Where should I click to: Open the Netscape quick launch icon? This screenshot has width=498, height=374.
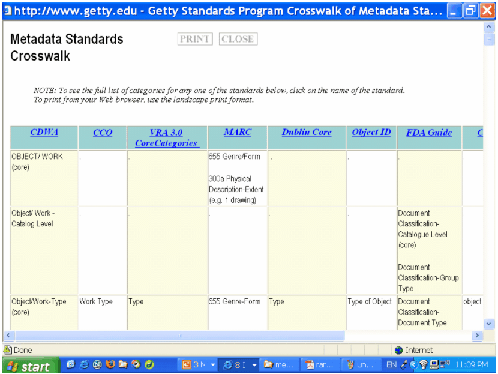pyautogui.click(x=97, y=364)
